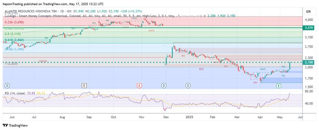Click the 2025 label on the time axis
Screen dimensions: 319x130
[189, 118]
